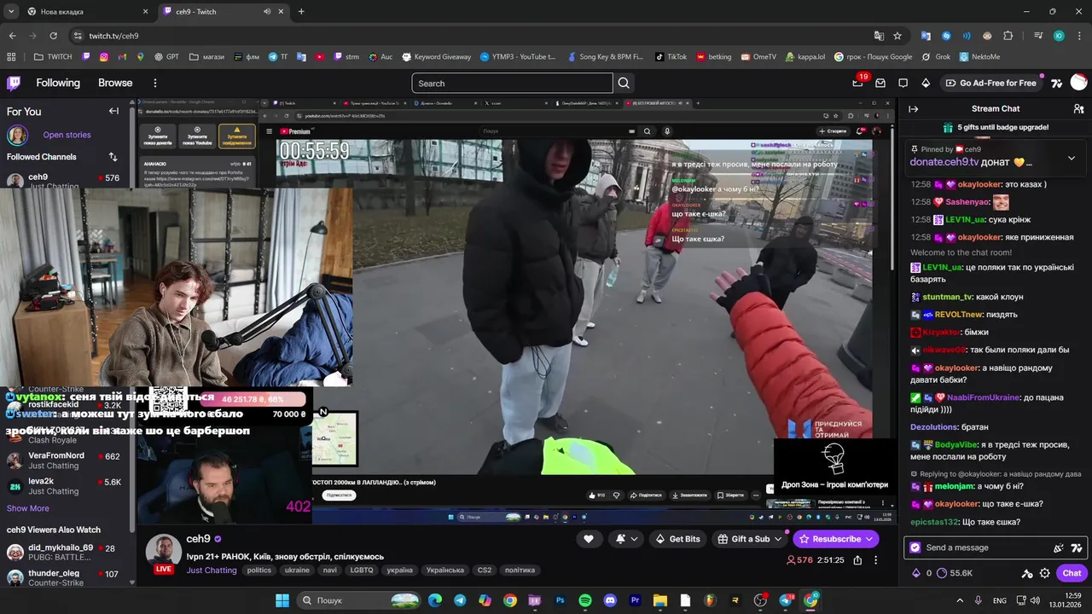
Task: Open Windows taskbar search box
Action: (359, 600)
